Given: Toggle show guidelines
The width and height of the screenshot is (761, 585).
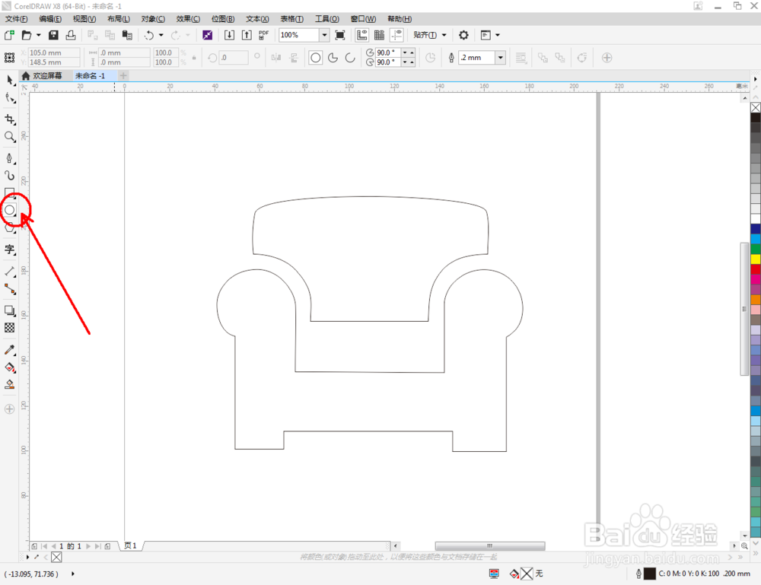Looking at the screenshot, I should coord(397,35).
